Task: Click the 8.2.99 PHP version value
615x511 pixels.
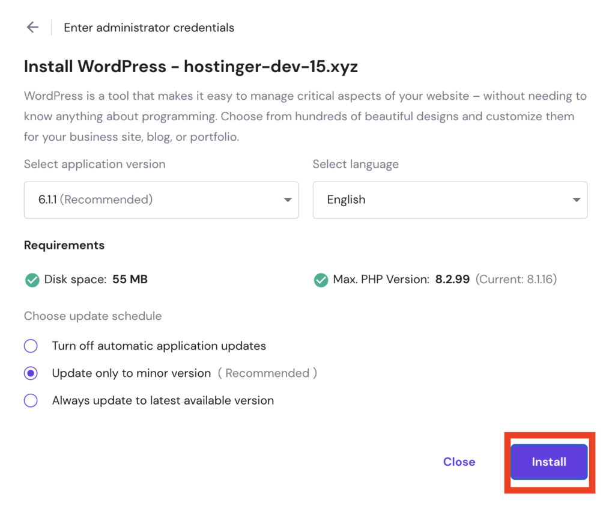Action: point(452,280)
